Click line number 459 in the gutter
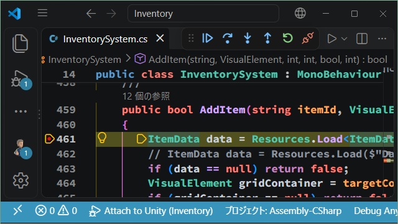The image size is (398, 224). click(66, 110)
